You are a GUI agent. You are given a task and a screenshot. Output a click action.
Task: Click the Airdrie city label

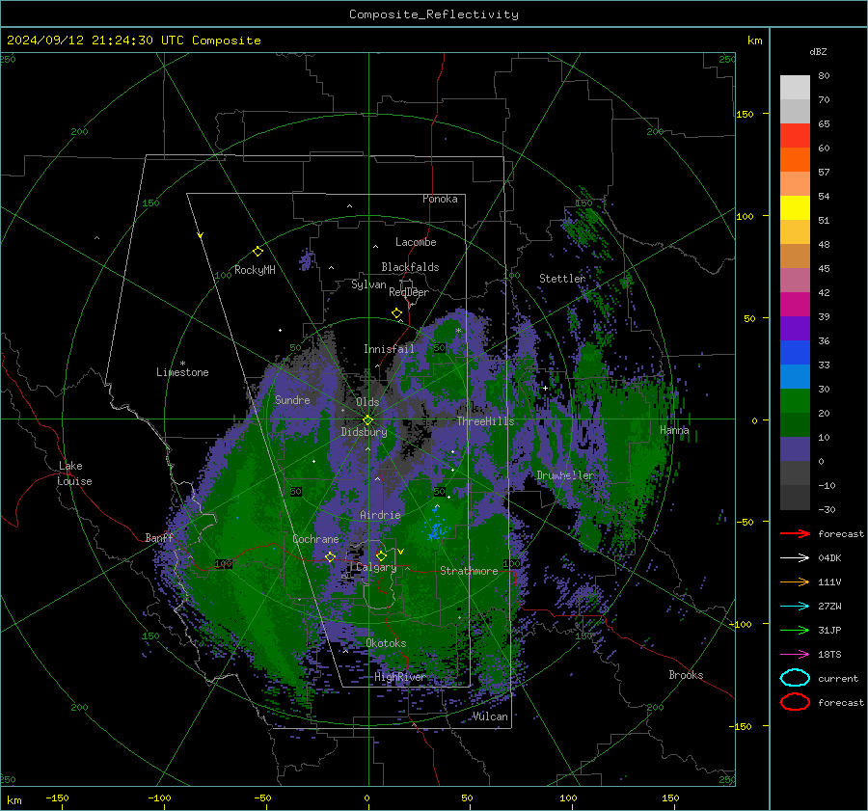click(380, 515)
